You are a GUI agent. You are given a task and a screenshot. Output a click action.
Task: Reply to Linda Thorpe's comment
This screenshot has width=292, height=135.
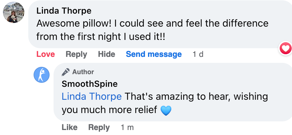76,54
